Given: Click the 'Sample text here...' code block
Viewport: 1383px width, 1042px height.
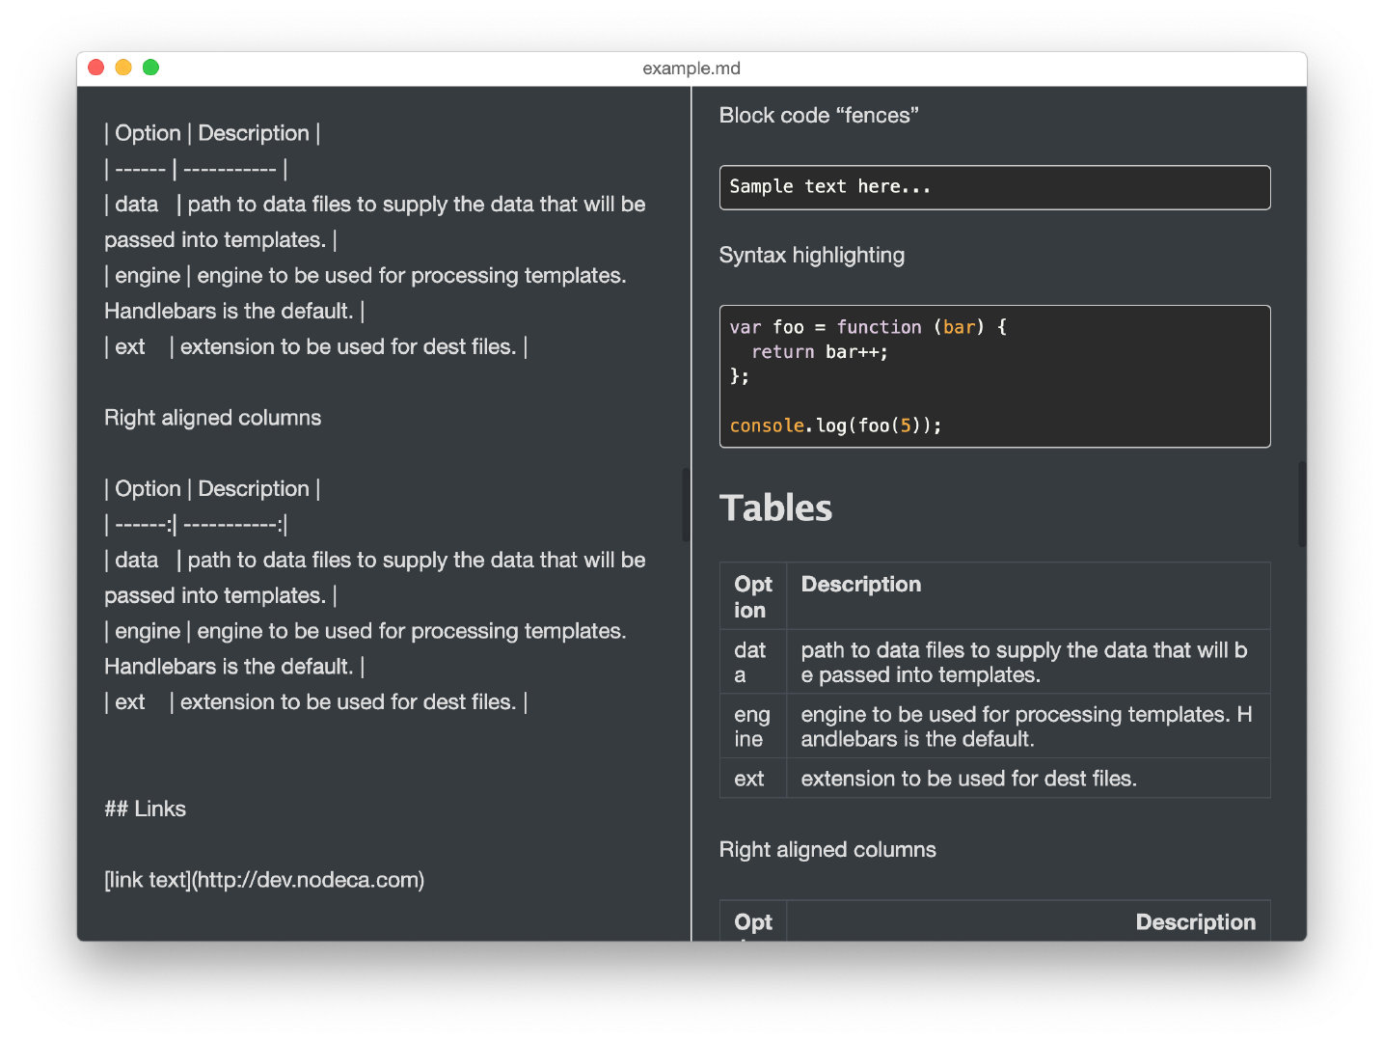Looking at the screenshot, I should (x=994, y=187).
